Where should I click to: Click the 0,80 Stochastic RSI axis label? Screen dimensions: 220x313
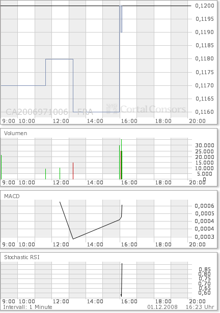pyautogui.click(x=205, y=274)
